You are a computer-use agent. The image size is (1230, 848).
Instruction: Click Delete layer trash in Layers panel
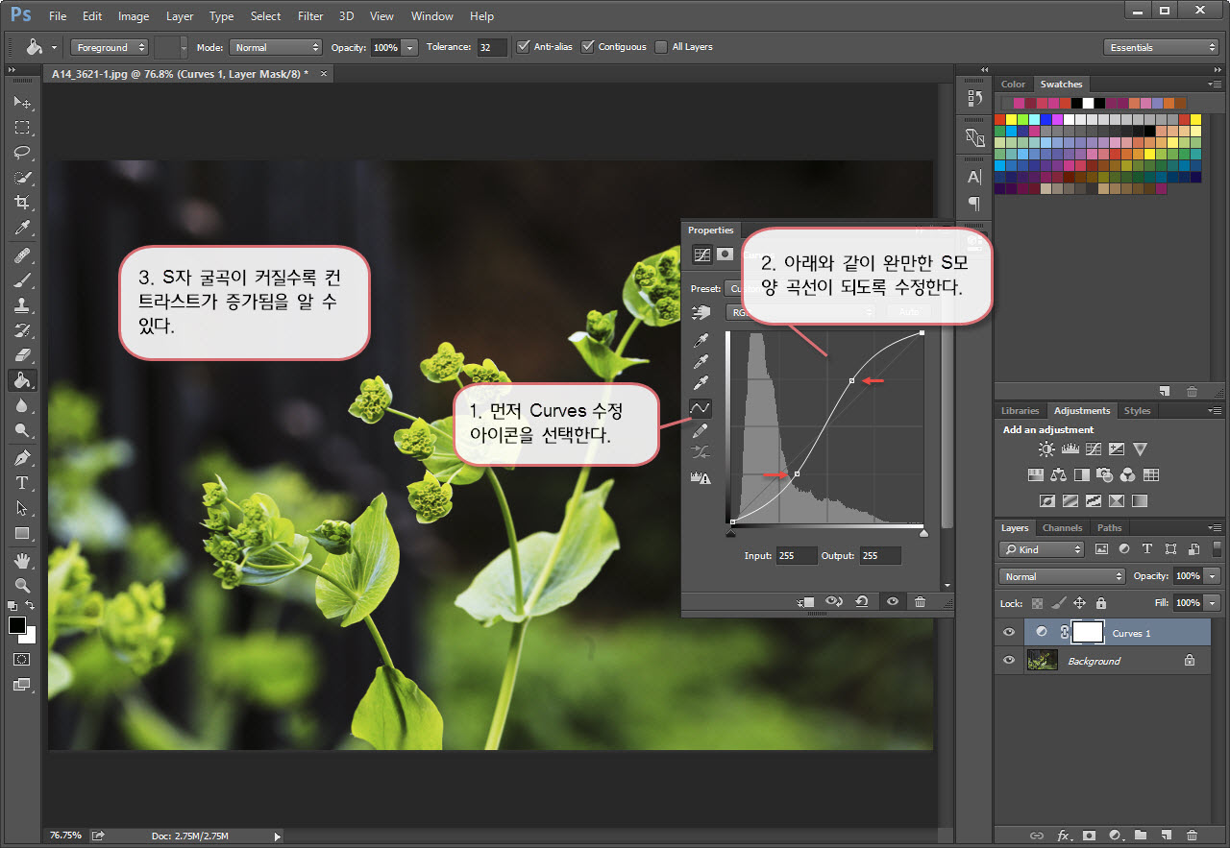(x=1192, y=836)
